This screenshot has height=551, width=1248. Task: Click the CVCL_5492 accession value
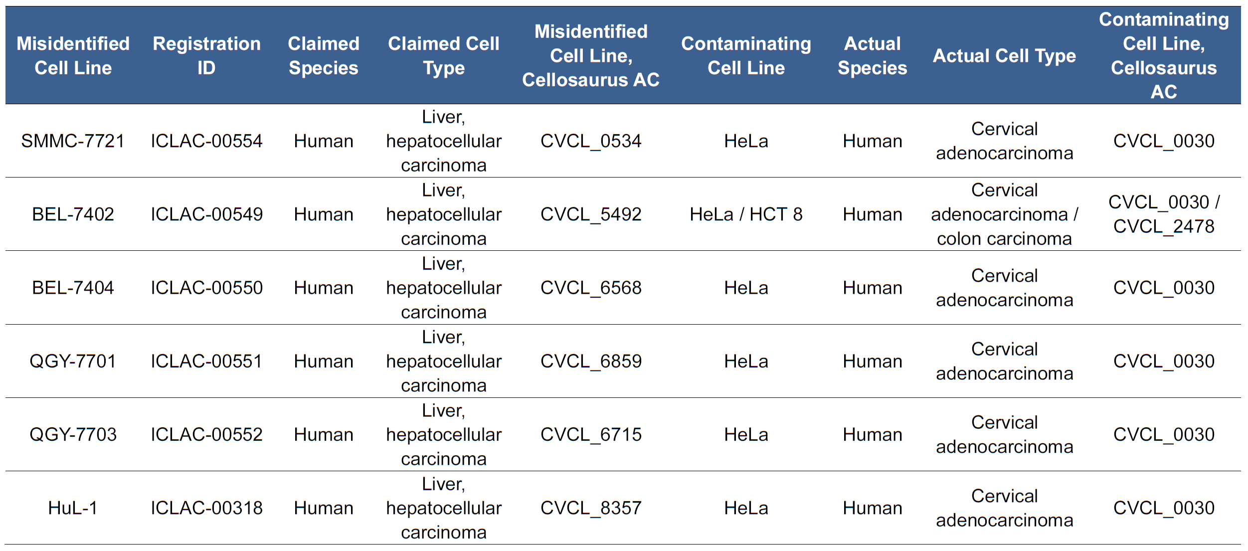pos(591,214)
